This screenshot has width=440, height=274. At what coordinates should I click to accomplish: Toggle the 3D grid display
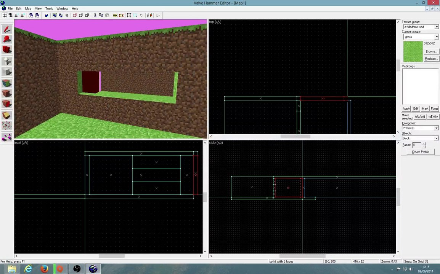[11, 15]
